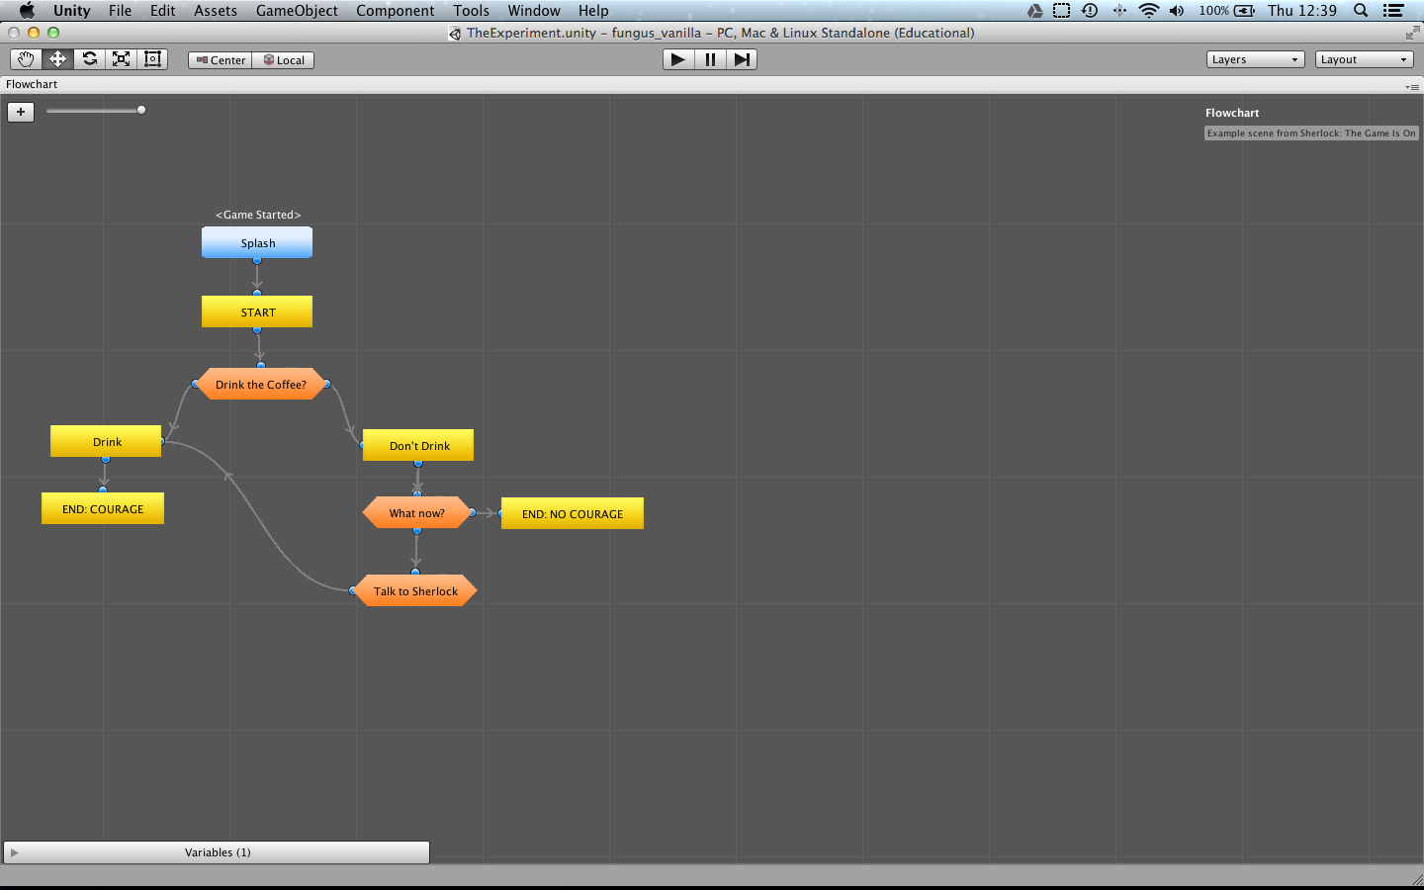Open the Tools menu
1424x890 pixels.
coord(472,11)
